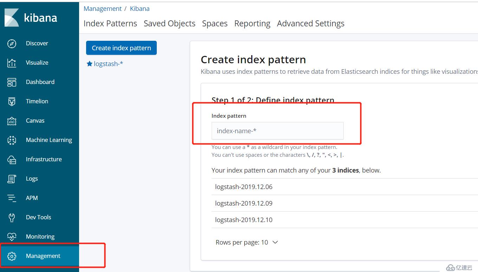Click the Monitoring heartbeat icon
478x272 pixels.
[12, 237]
